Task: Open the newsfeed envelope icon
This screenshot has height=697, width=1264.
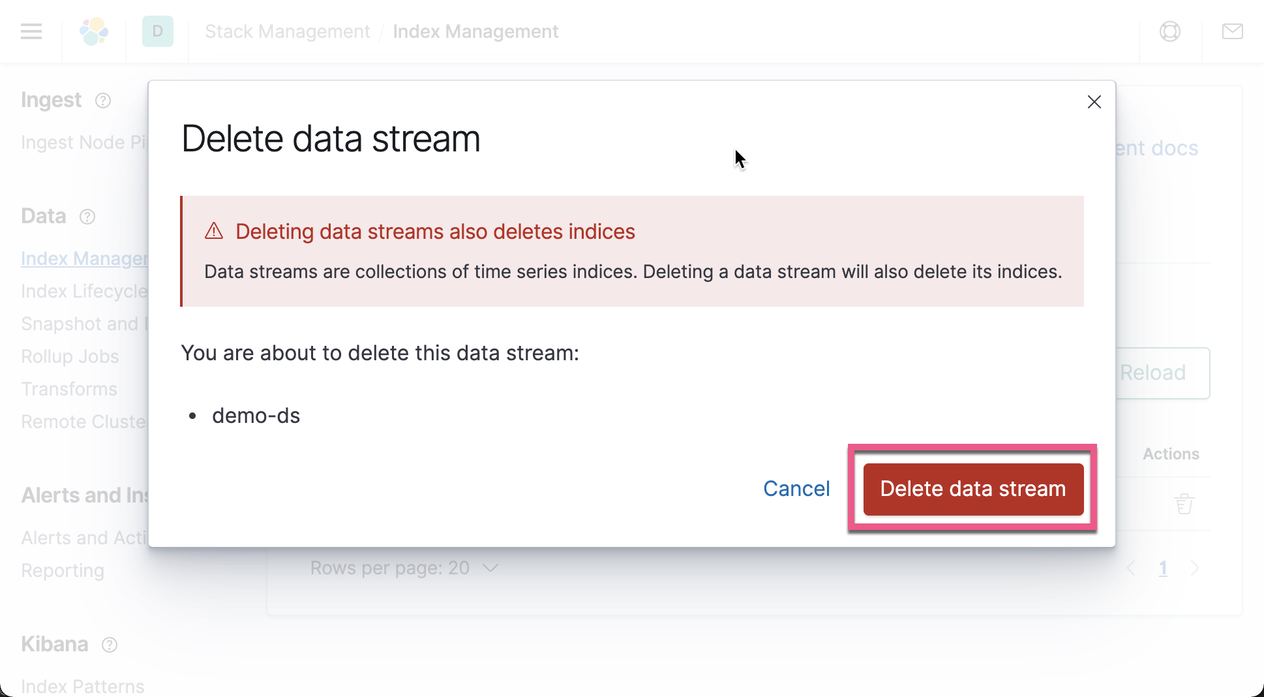Action: (1232, 31)
